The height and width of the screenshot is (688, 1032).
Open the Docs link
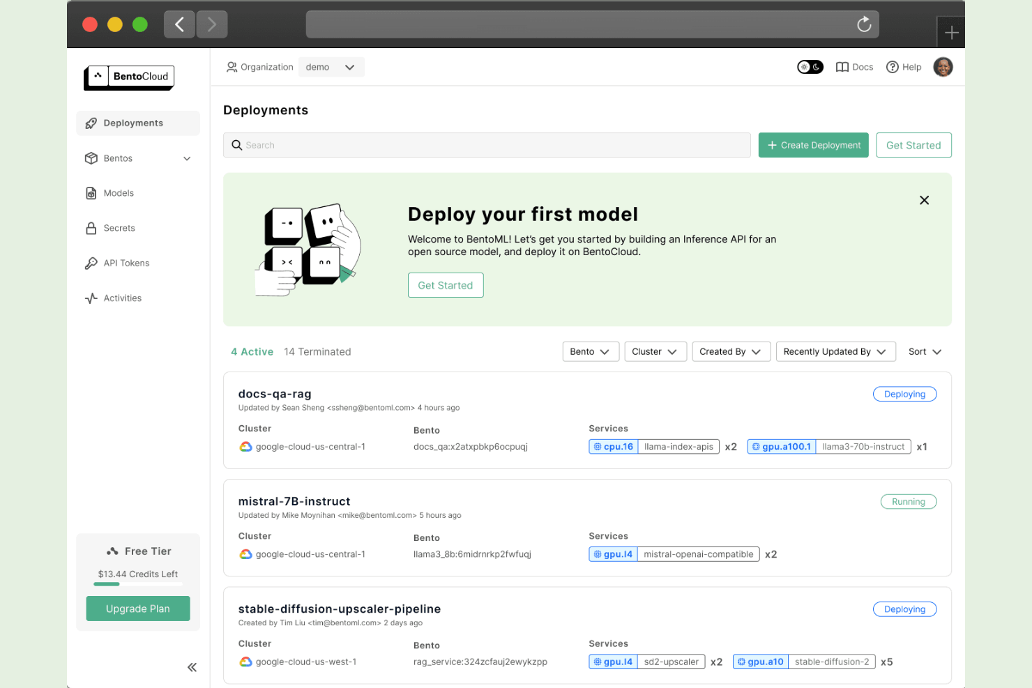click(x=855, y=67)
